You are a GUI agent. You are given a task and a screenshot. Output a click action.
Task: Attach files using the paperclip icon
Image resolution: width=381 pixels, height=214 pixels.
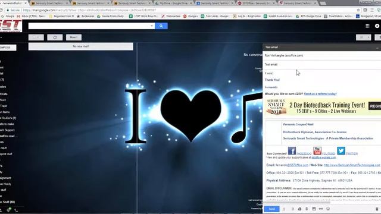click(x=292, y=209)
